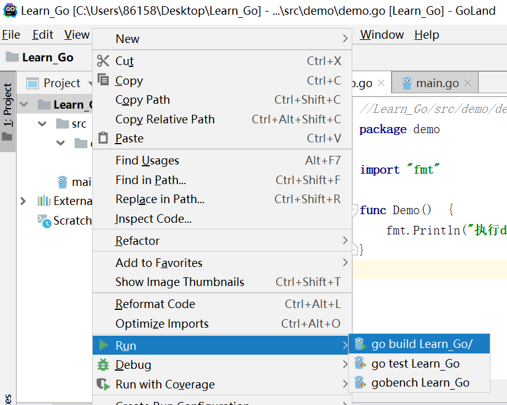Click the highlighted empty editor line
The height and width of the screenshot is (405, 507).
click(x=430, y=269)
